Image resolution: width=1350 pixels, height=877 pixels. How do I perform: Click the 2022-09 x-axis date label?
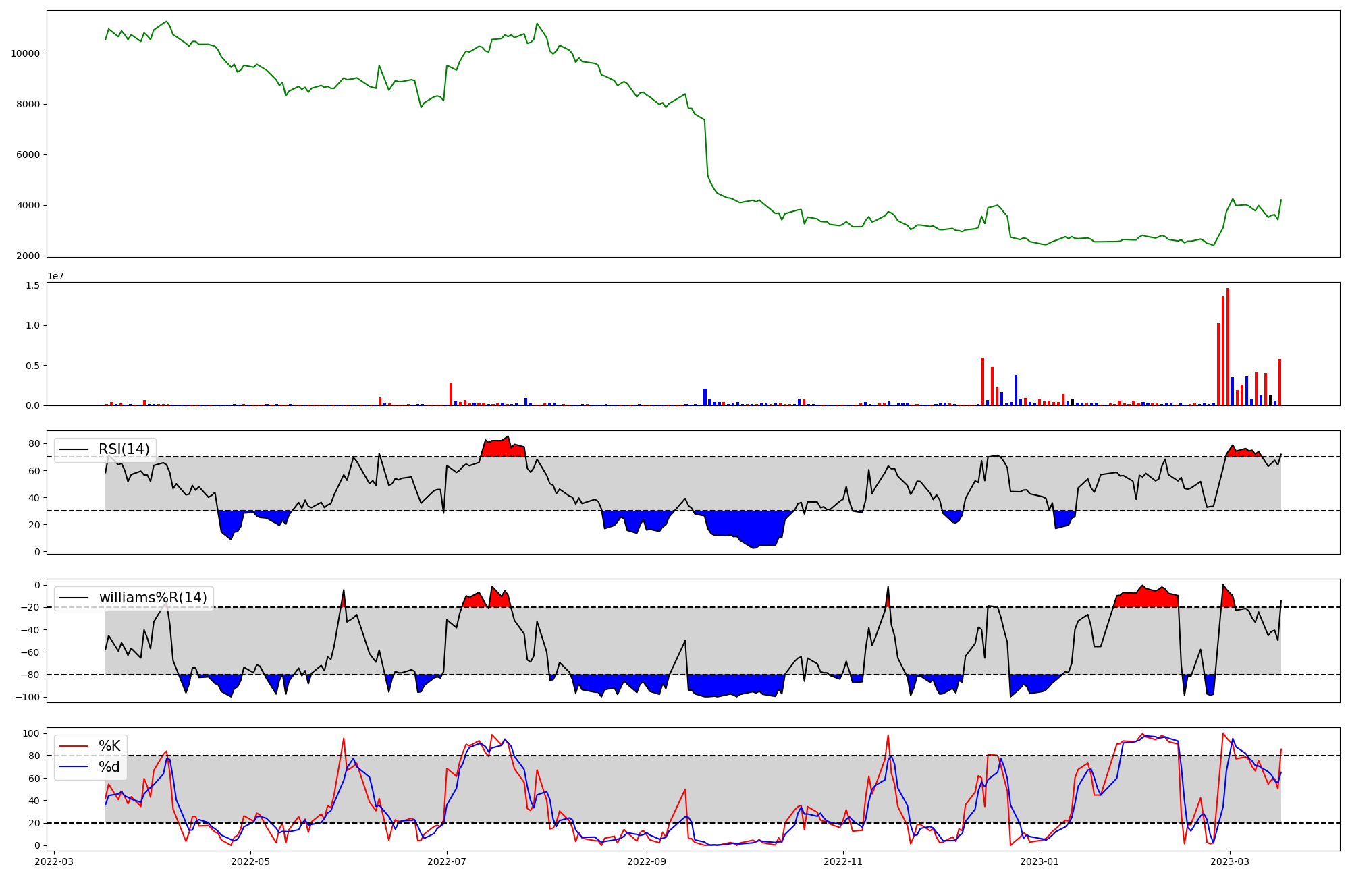(647, 861)
